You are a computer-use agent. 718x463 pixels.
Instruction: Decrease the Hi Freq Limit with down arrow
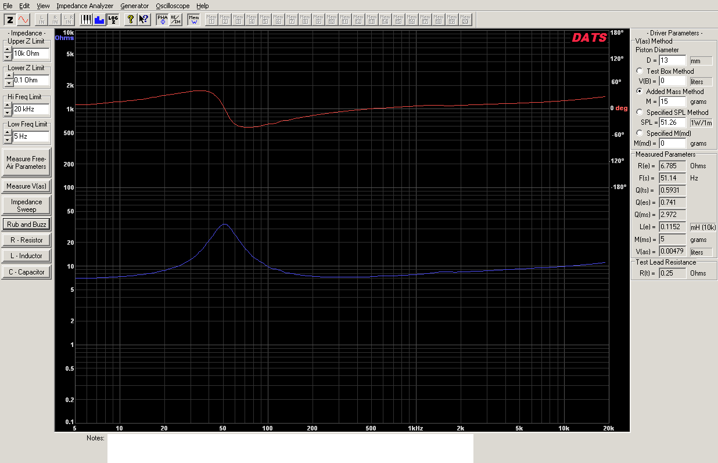[x=8, y=113]
